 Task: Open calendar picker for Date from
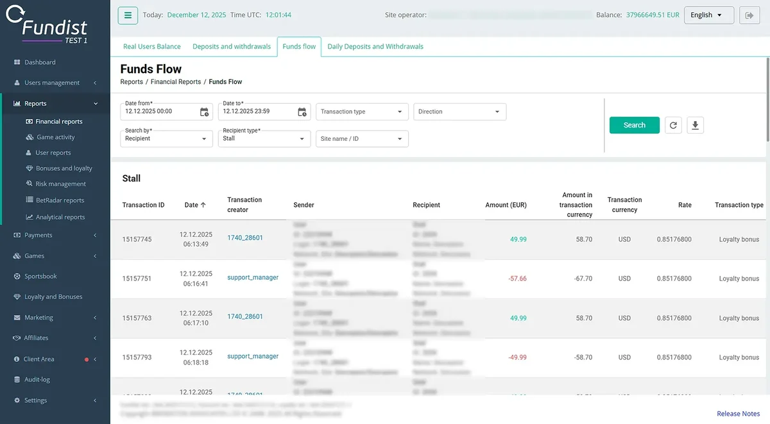click(204, 112)
